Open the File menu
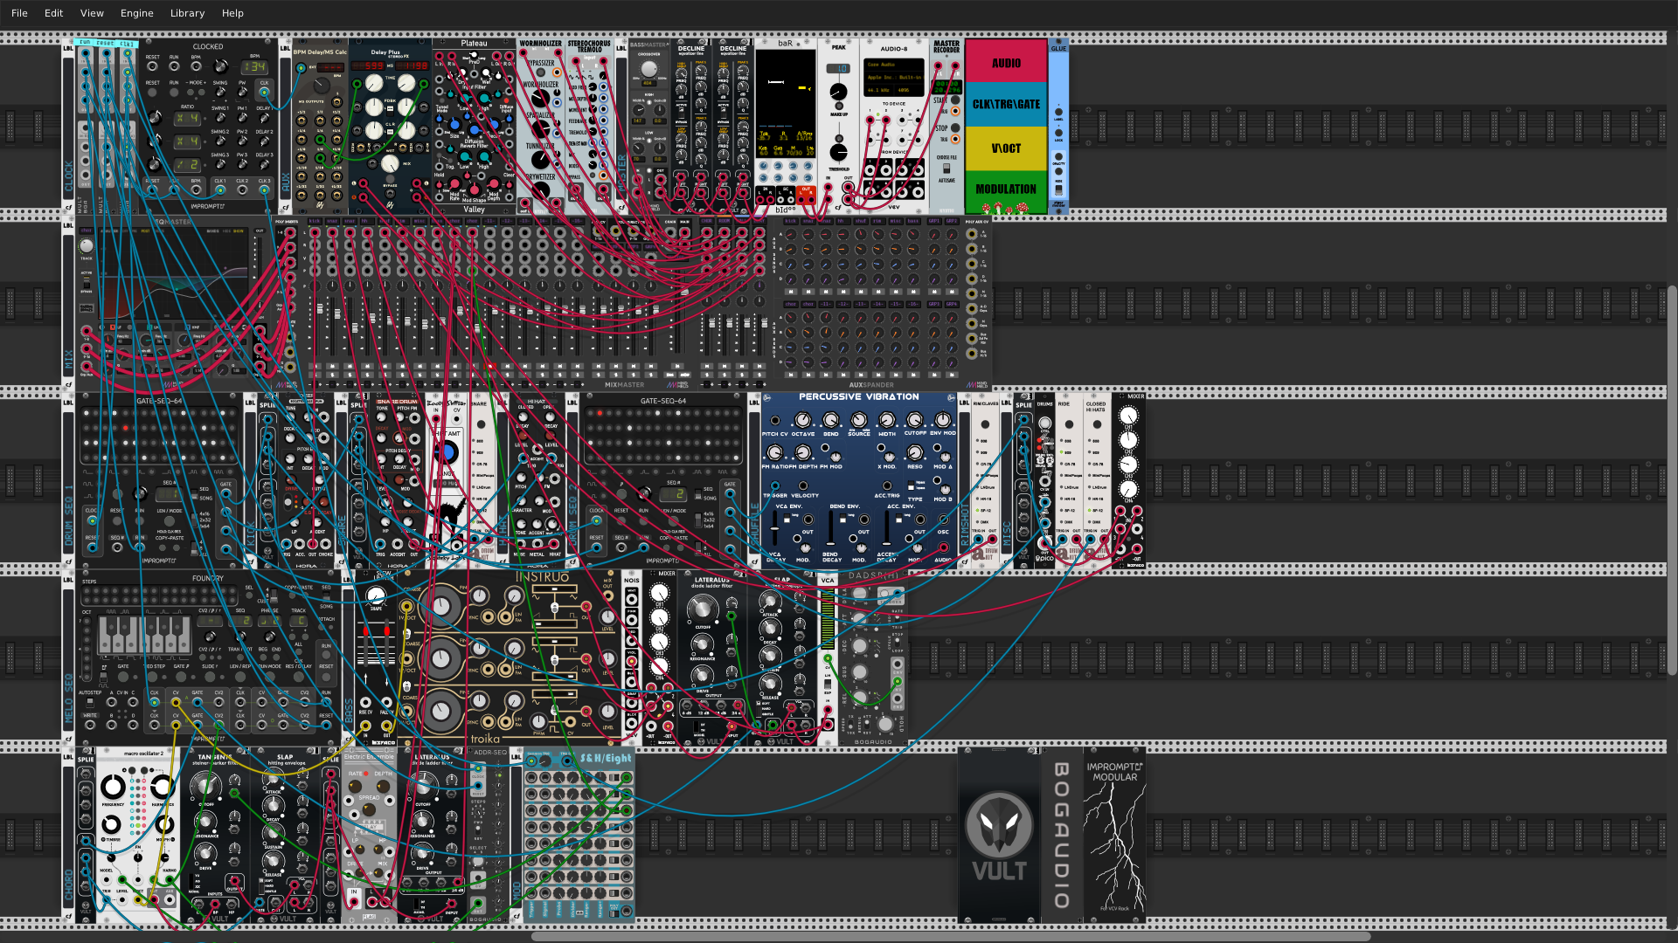Screen dimensions: 1678x943 19,13
